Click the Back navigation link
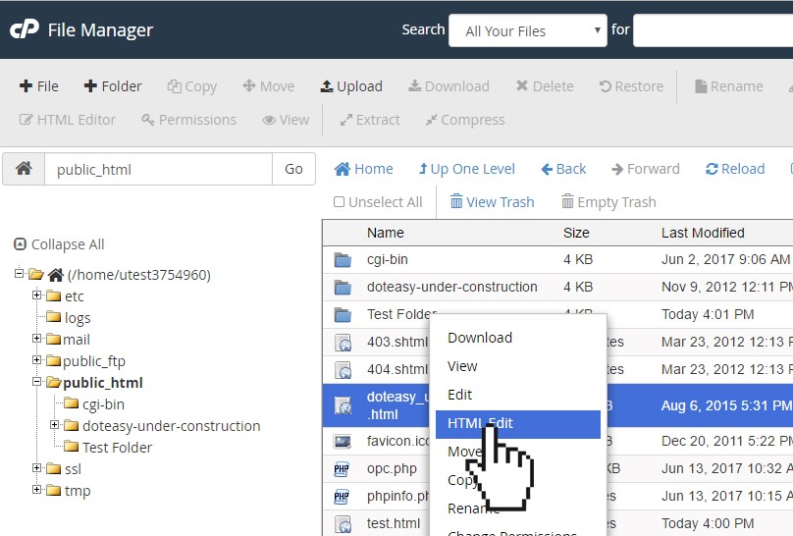 click(563, 169)
